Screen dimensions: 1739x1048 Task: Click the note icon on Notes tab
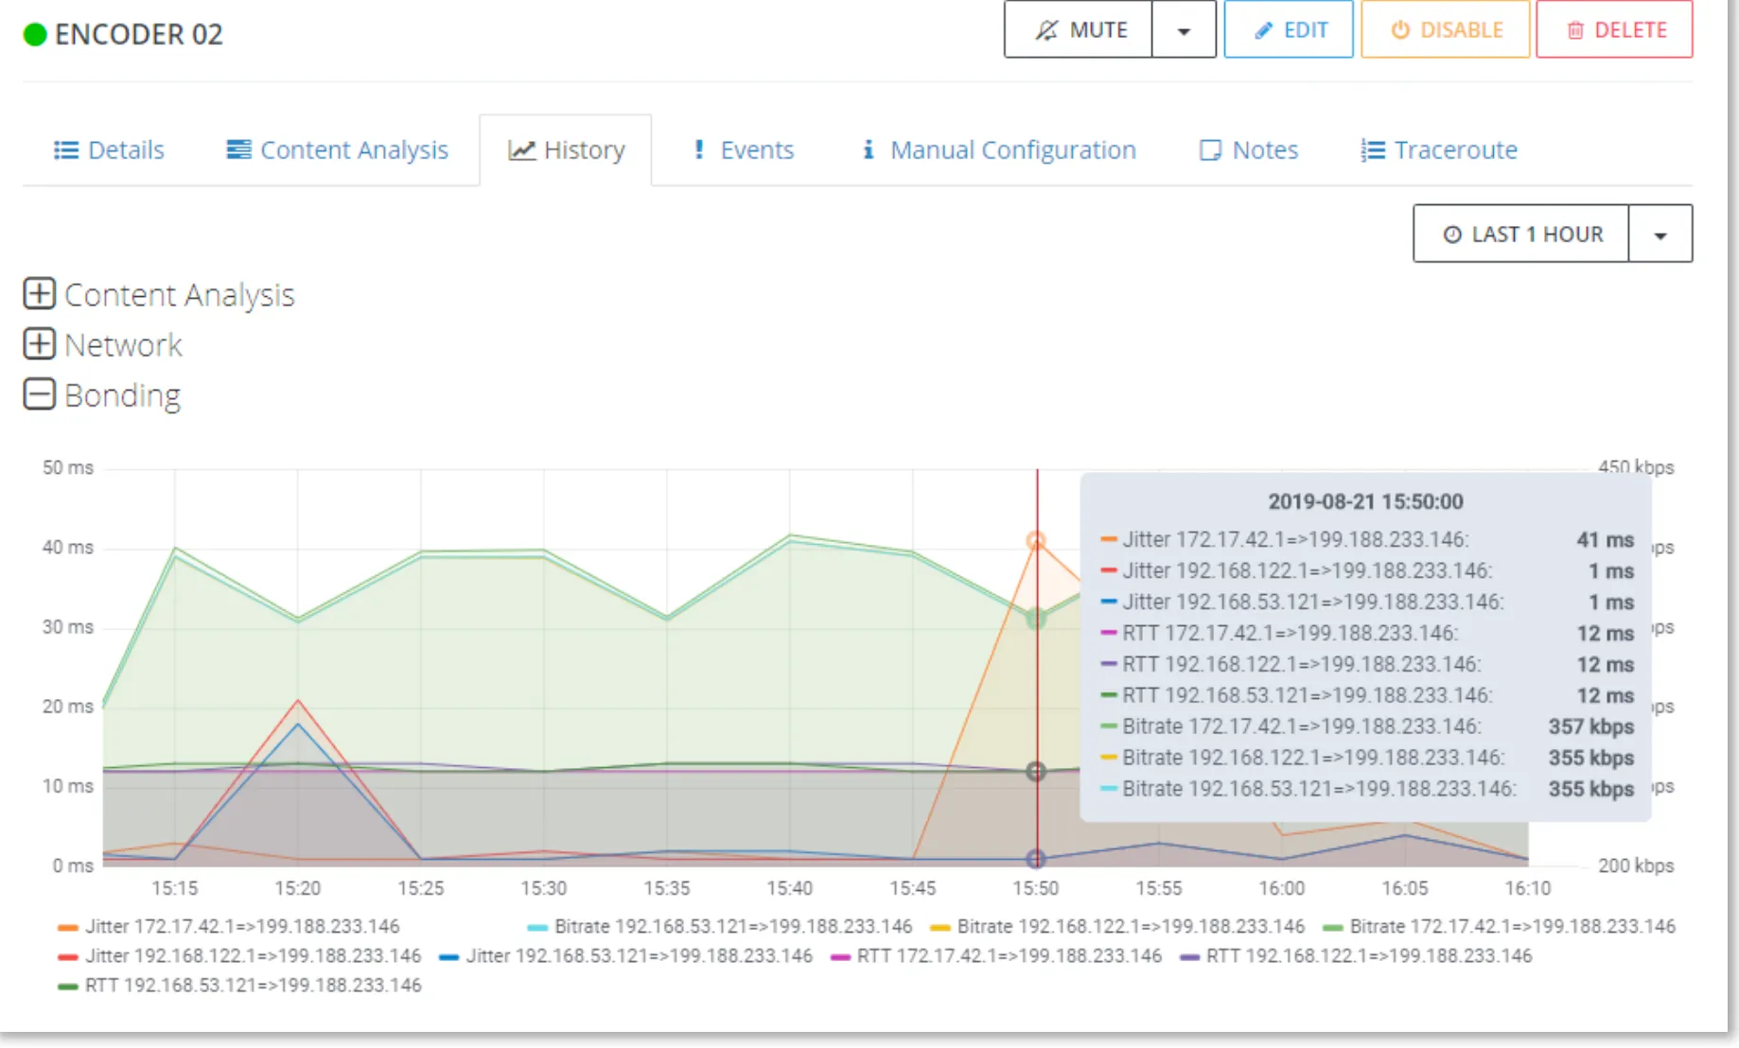pyautogui.click(x=1210, y=150)
